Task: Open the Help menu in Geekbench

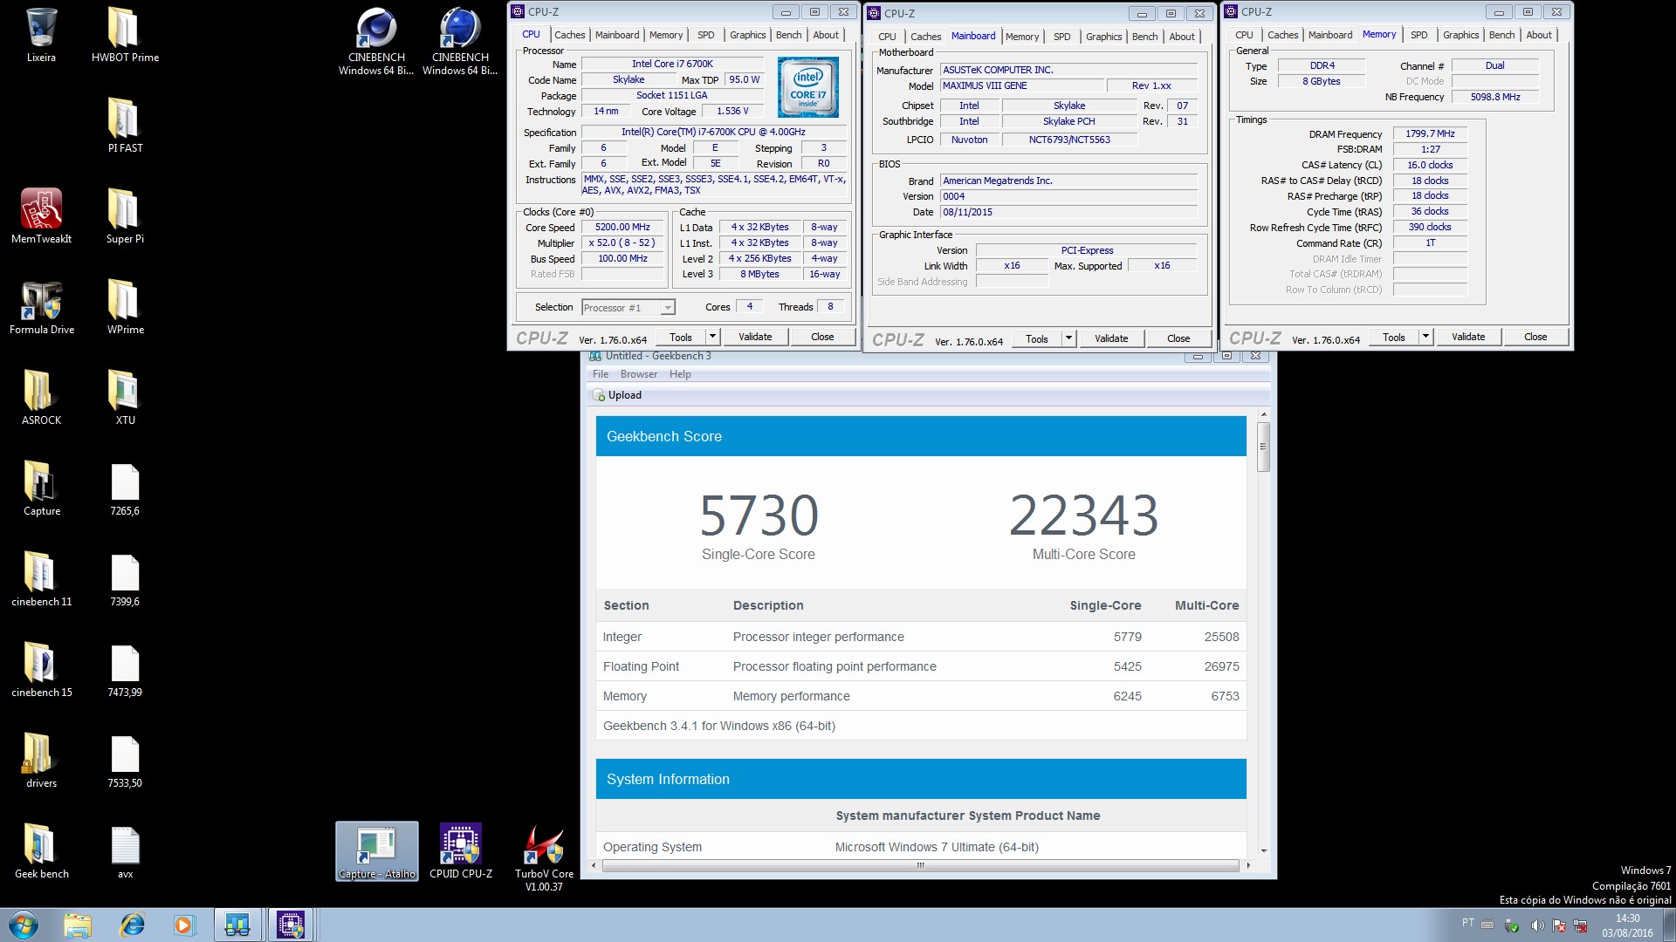Action: tap(680, 374)
